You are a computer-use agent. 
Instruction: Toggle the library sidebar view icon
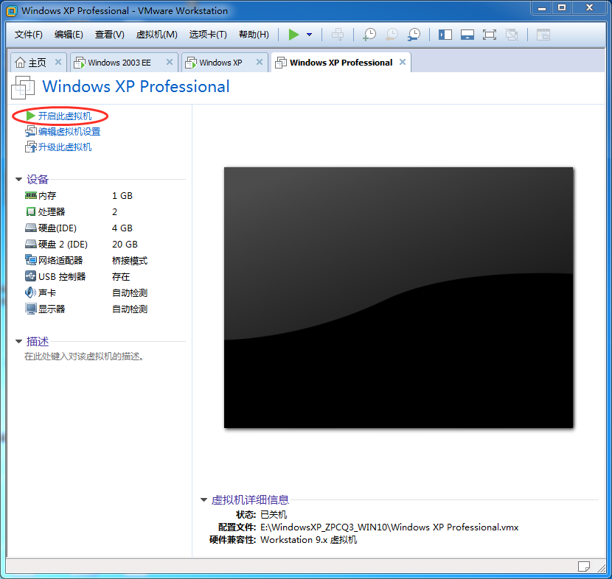click(x=445, y=35)
